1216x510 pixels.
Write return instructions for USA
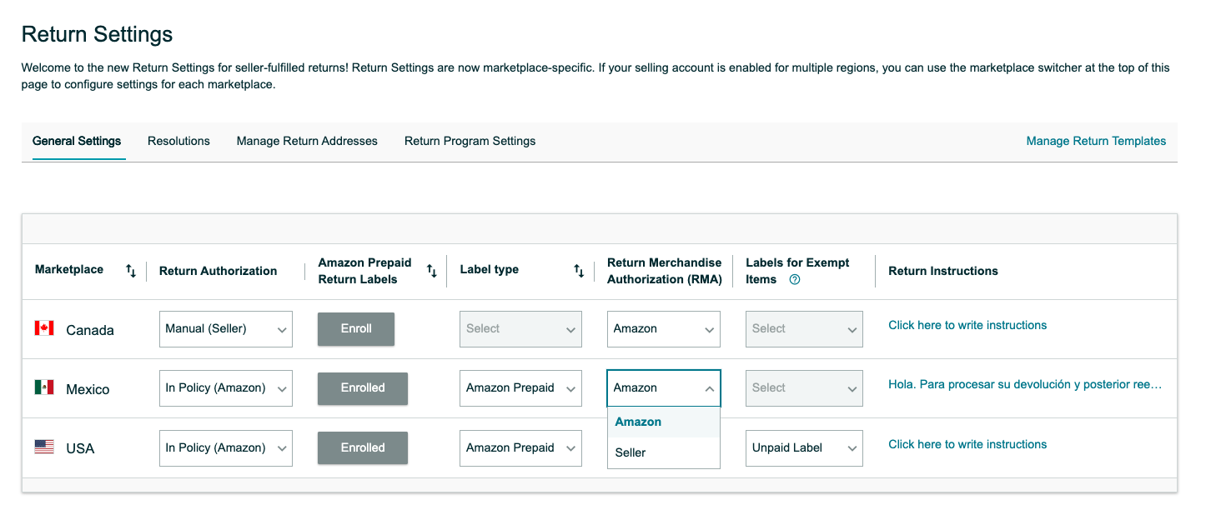(967, 445)
